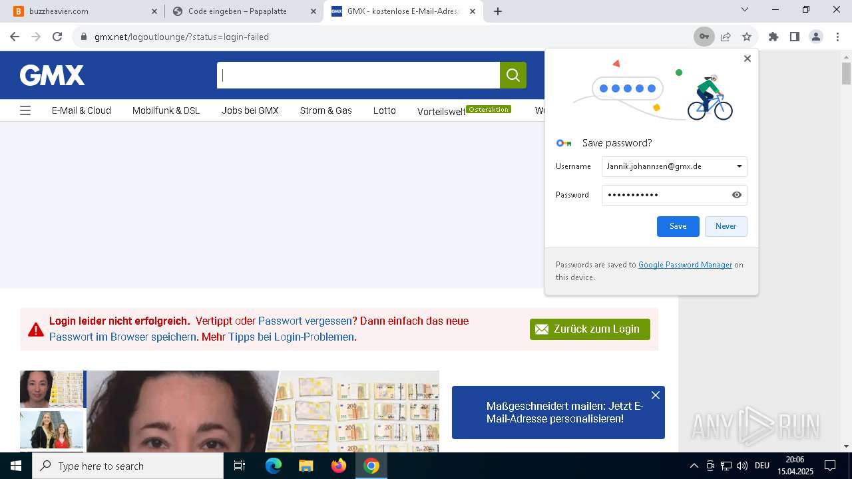Close the Maßgeschneidert mailen banner

656,395
